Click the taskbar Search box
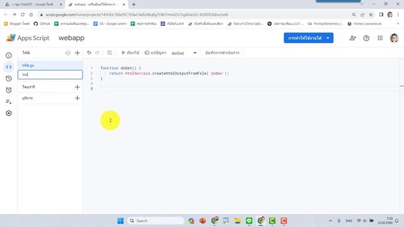 coord(156,221)
